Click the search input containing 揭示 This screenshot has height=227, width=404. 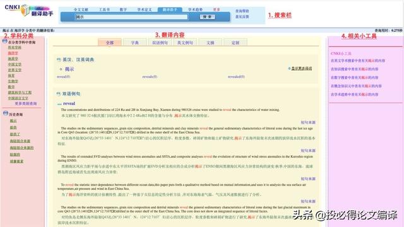[x=132, y=17]
